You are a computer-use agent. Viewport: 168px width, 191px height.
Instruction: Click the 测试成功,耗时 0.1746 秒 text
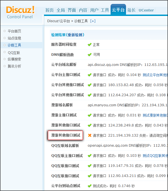[114, 186]
